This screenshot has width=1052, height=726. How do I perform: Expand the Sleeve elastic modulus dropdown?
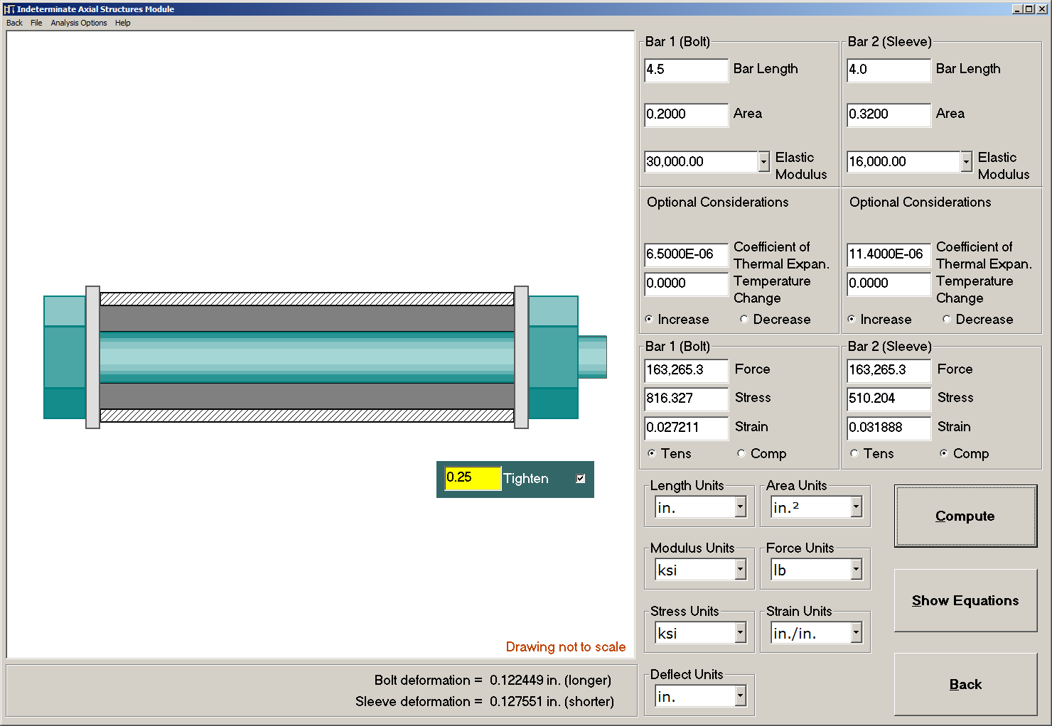(x=965, y=162)
